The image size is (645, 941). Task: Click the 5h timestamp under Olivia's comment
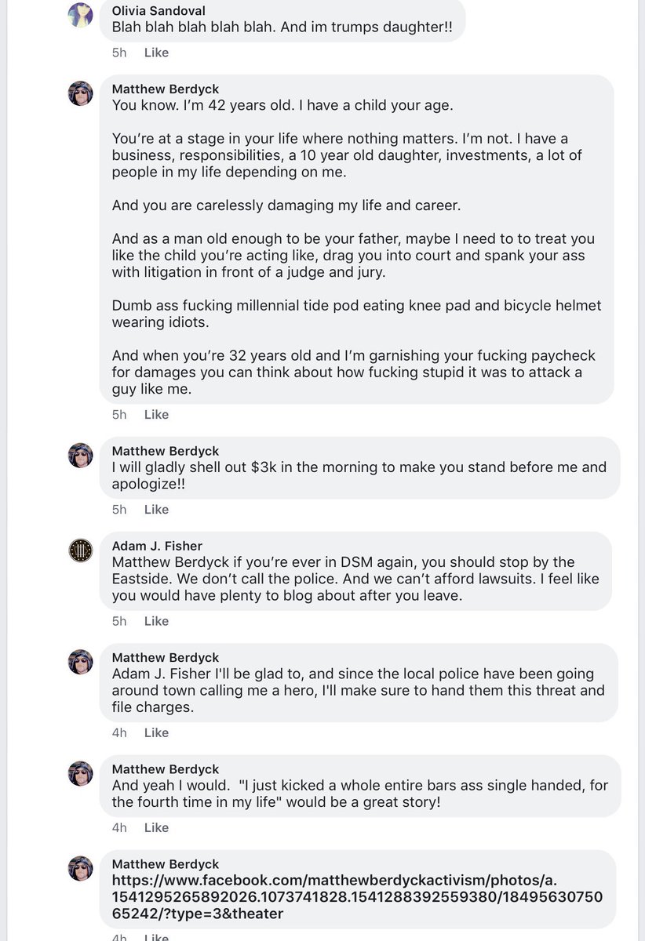click(119, 53)
